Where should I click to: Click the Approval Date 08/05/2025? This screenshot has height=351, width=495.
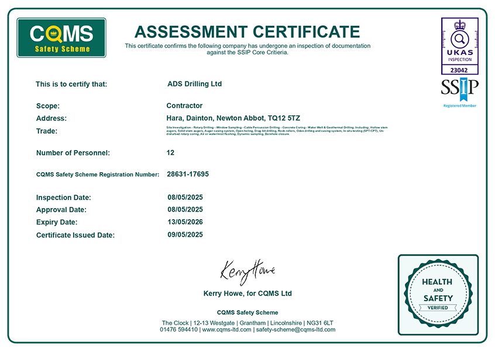coord(185,210)
